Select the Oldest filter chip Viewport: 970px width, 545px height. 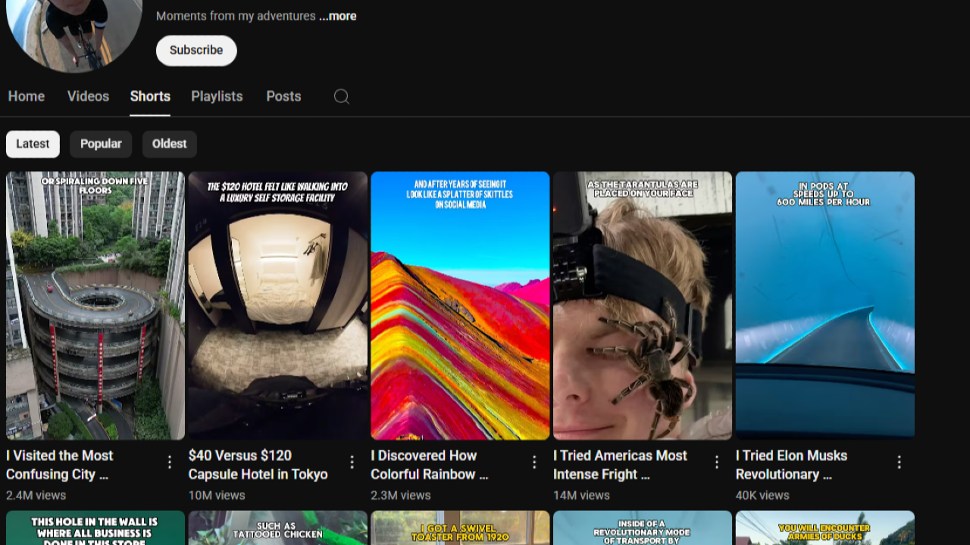169,144
